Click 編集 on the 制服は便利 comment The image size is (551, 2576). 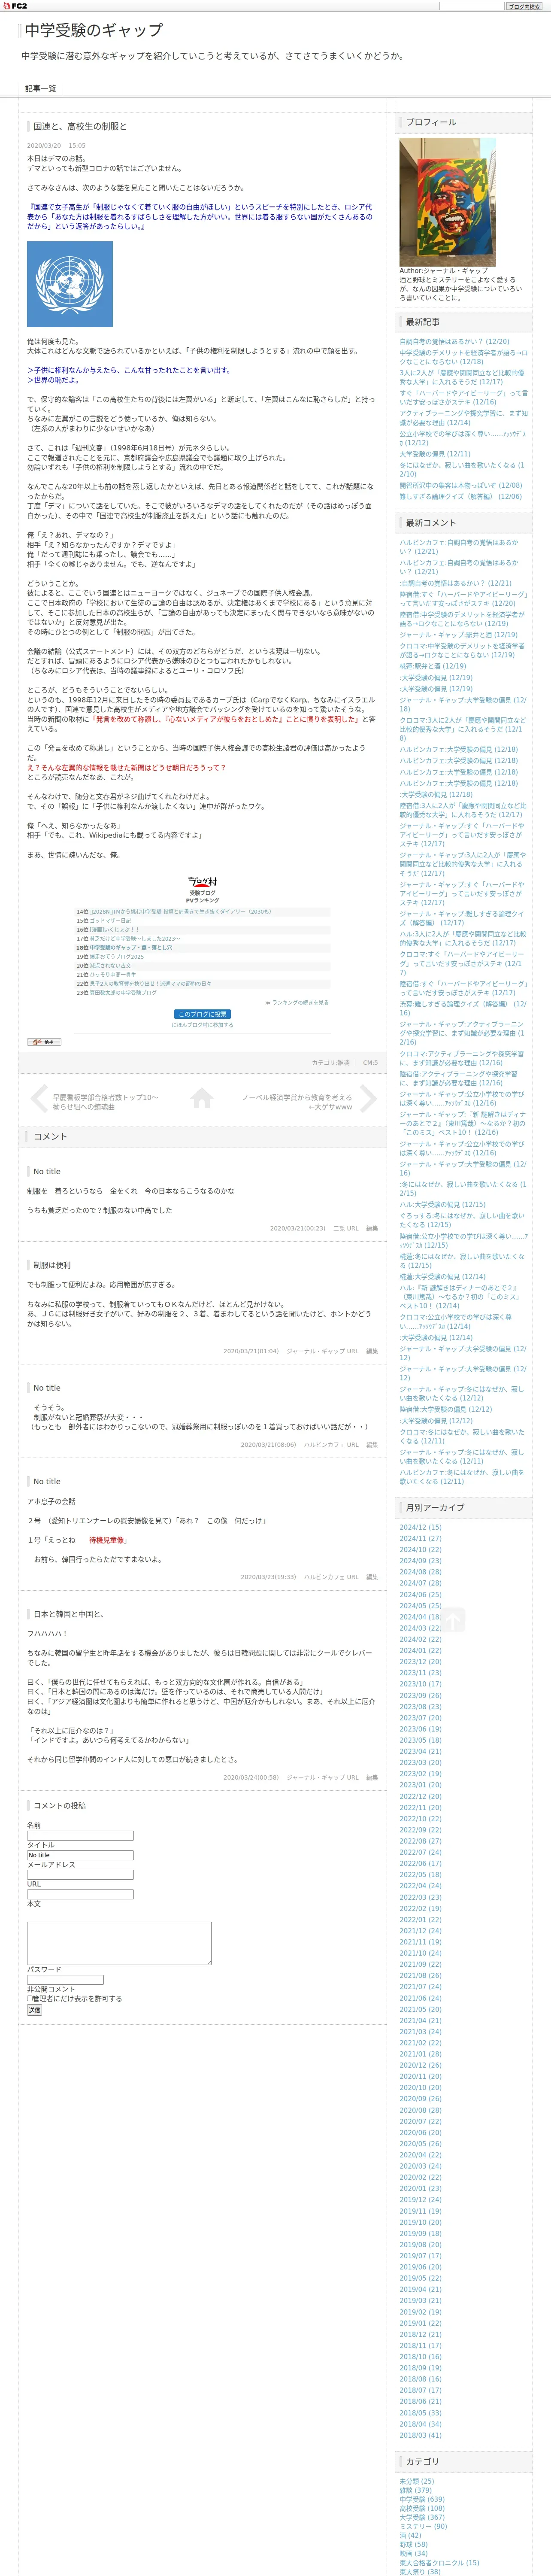coord(372,1351)
